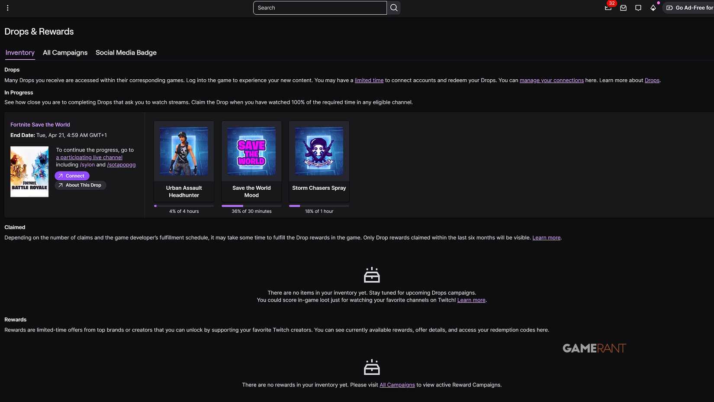
Task: Open the chat bubble icon in the top bar
Action: click(x=638, y=7)
